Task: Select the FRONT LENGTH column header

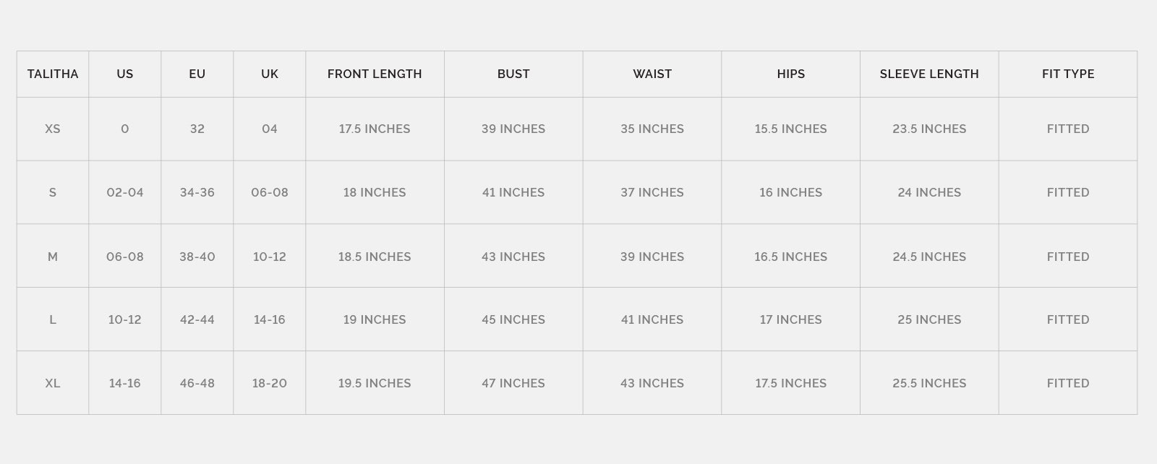Action: (375, 74)
